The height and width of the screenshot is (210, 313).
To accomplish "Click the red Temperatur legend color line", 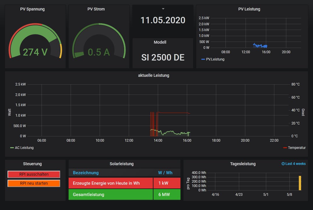I will (x=285, y=148).
